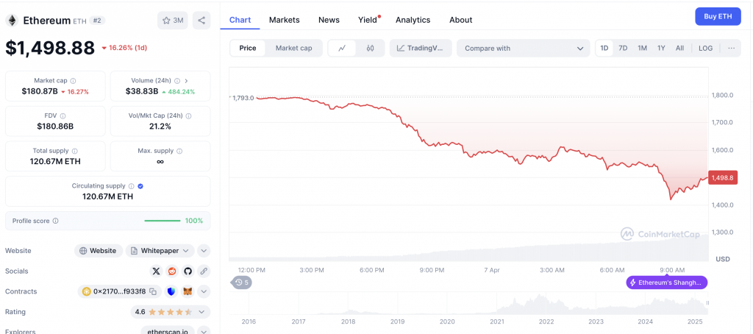Viewport: 753px width, 334px height.
Task: Click the chain link icon in Socials
Action: click(204, 271)
